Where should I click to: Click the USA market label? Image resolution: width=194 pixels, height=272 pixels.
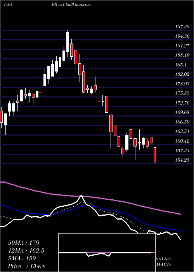[8, 5]
